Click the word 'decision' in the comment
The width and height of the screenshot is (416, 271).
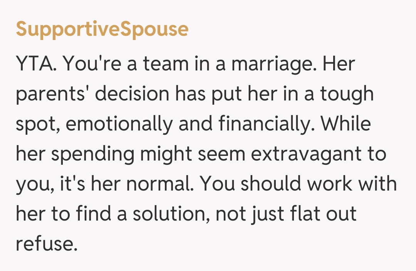click(132, 94)
